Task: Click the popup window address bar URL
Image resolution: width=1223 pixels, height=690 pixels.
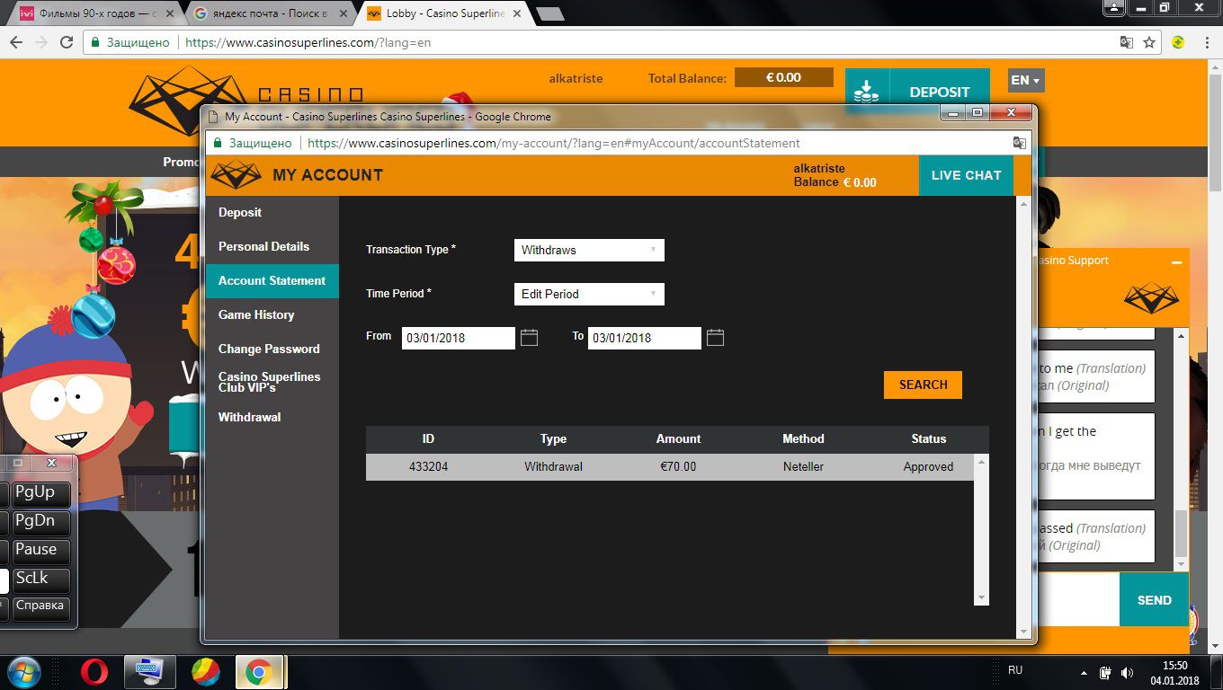Action: (553, 143)
